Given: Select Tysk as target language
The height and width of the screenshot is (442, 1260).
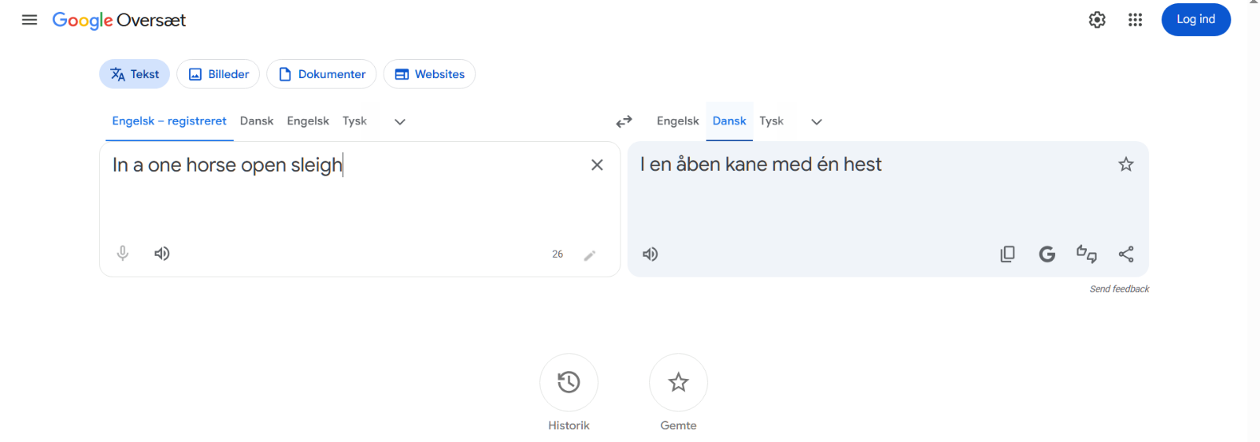Looking at the screenshot, I should (x=772, y=121).
